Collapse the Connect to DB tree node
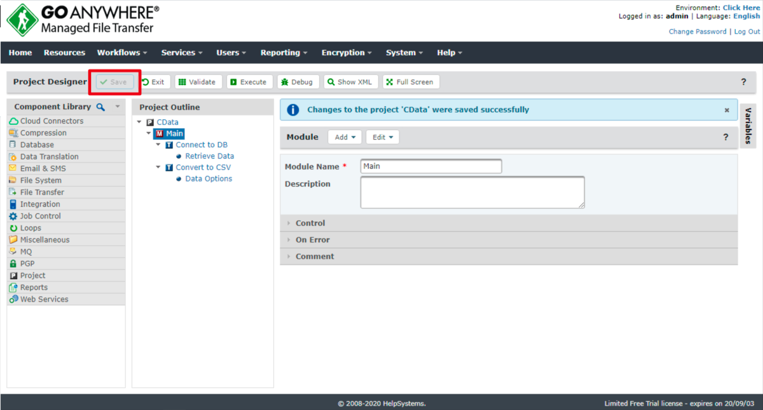The width and height of the screenshot is (763, 410). 158,145
